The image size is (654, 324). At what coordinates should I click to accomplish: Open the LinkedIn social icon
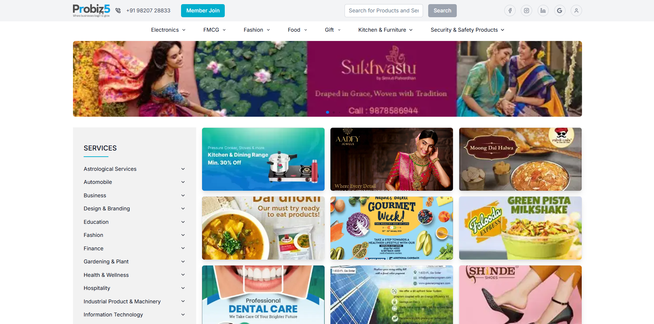tap(543, 11)
